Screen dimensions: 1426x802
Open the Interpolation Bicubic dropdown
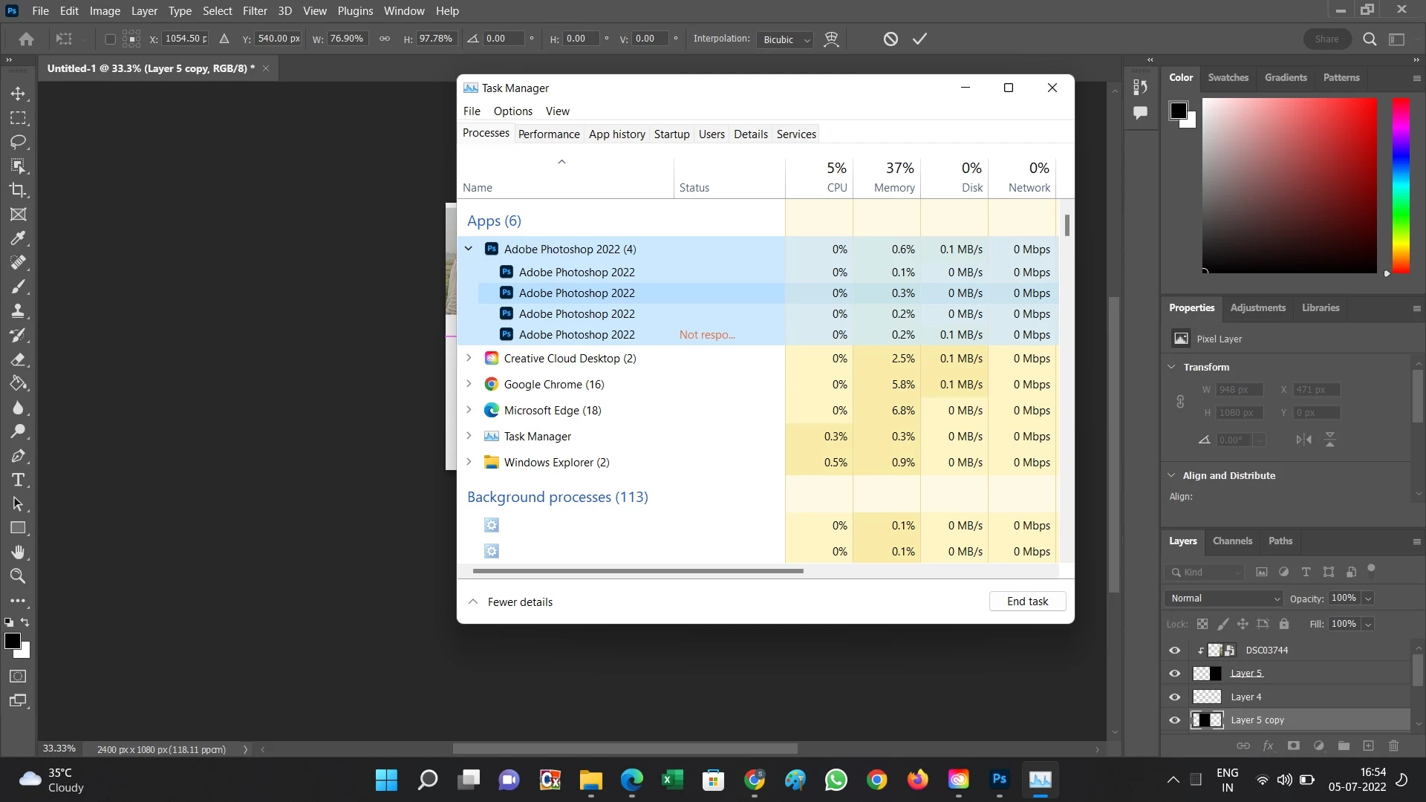pyautogui.click(x=786, y=39)
